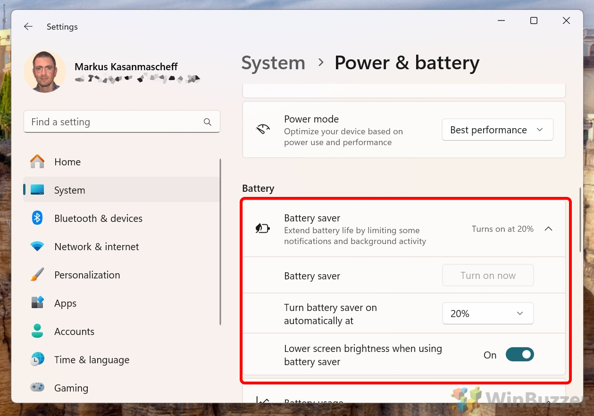Minimize the Settings window
This screenshot has width=594, height=416.
(x=501, y=21)
